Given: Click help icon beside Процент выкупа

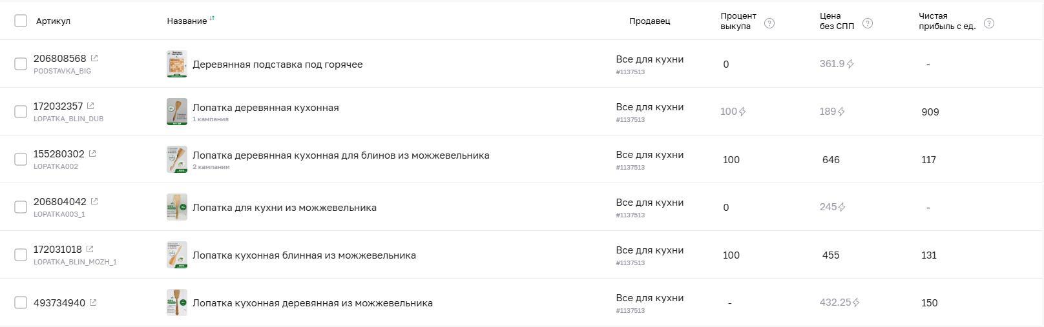Looking at the screenshot, I should 769,23.
